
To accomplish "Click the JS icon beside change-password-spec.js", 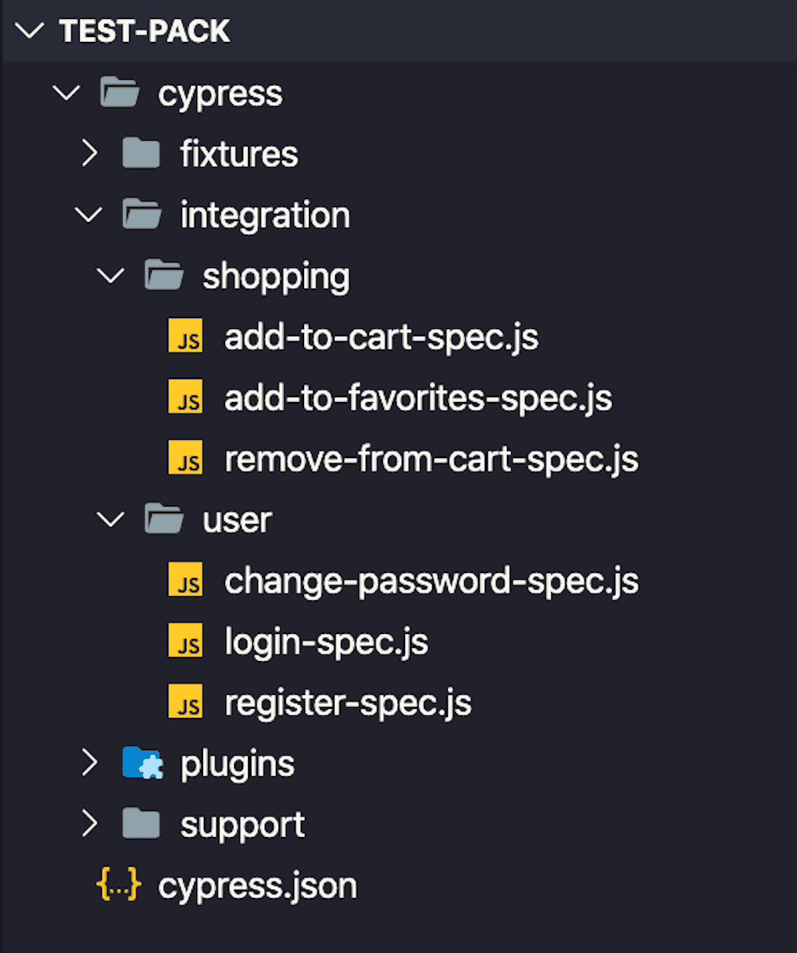I will [x=186, y=581].
